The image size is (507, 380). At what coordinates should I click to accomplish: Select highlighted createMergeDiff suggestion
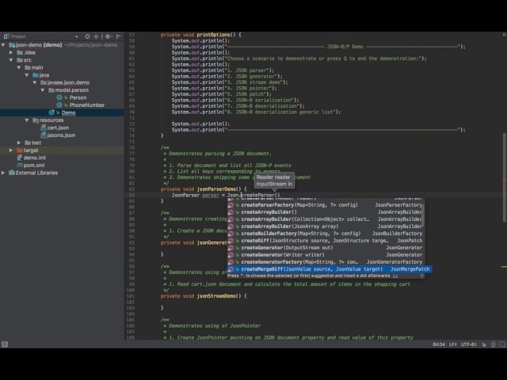[330, 269]
